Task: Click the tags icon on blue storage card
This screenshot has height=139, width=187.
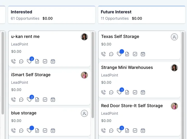Action: pos(29,131)
